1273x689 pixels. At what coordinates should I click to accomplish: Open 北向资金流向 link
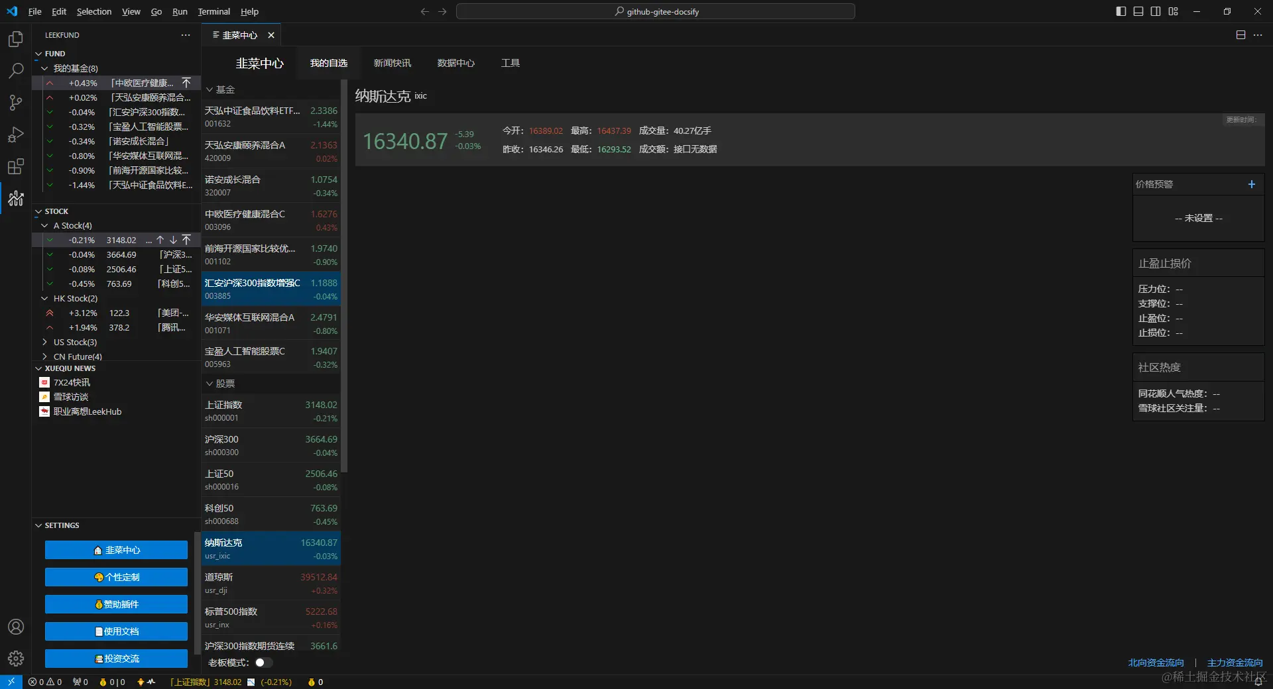pyautogui.click(x=1156, y=662)
